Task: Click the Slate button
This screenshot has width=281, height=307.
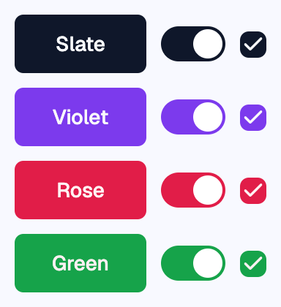Action: [x=80, y=44]
